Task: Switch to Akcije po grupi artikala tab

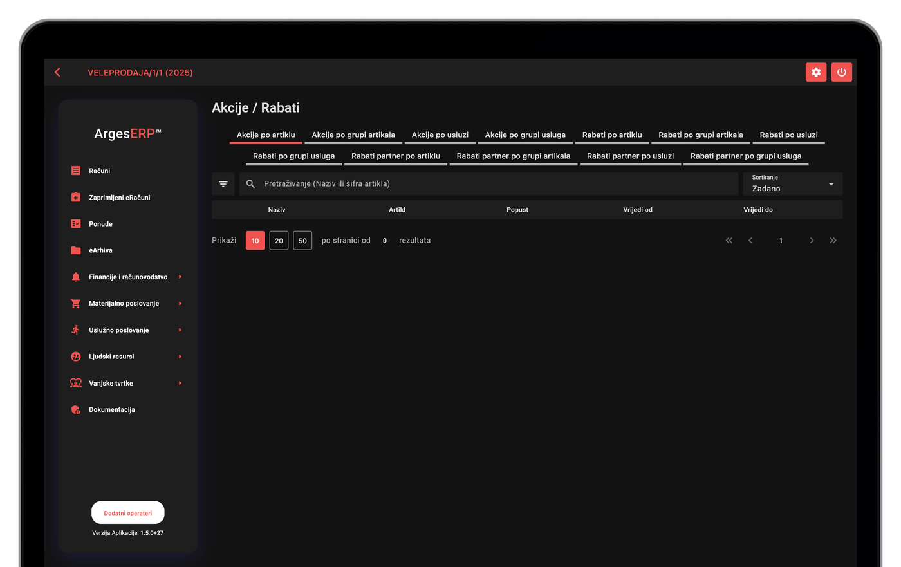Action: (353, 135)
